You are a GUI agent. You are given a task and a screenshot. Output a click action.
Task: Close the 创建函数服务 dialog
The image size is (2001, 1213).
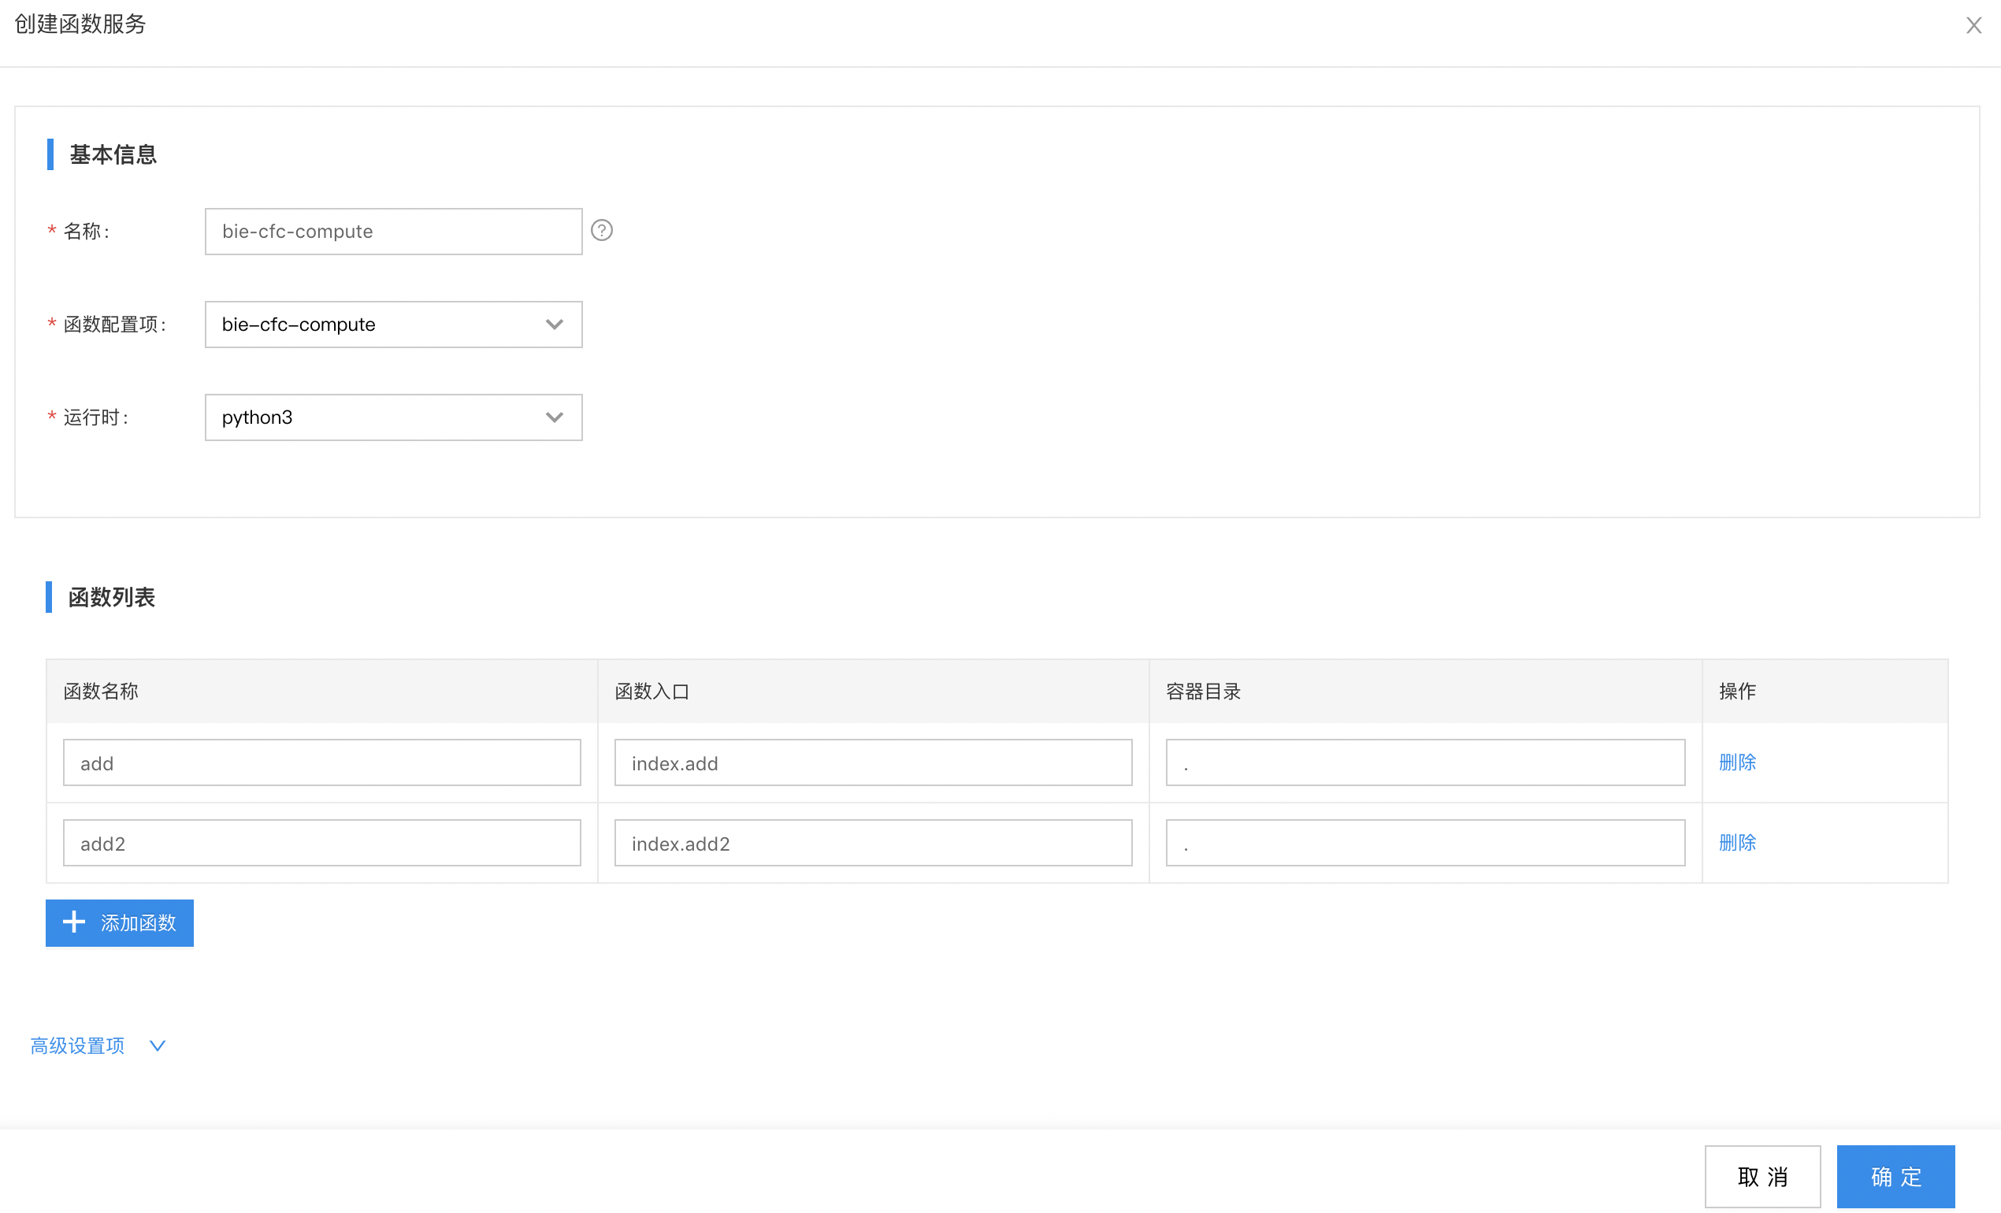[x=1973, y=25]
